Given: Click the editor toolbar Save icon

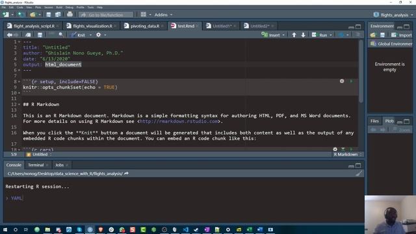Looking at the screenshot, I should [40, 34].
